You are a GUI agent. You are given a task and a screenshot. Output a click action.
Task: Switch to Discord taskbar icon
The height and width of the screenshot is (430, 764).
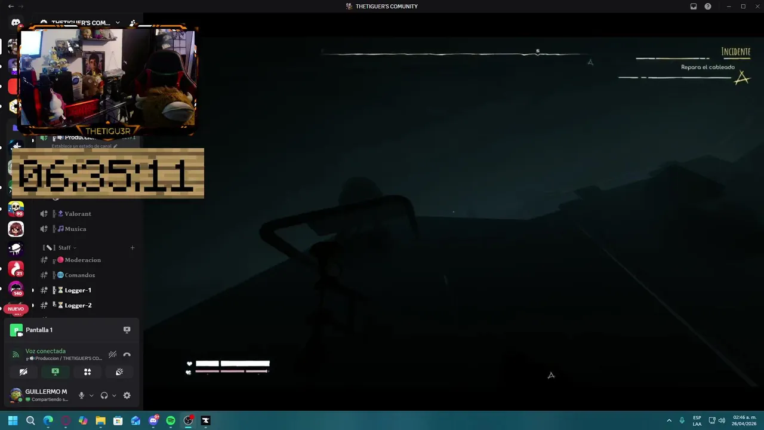click(x=153, y=420)
